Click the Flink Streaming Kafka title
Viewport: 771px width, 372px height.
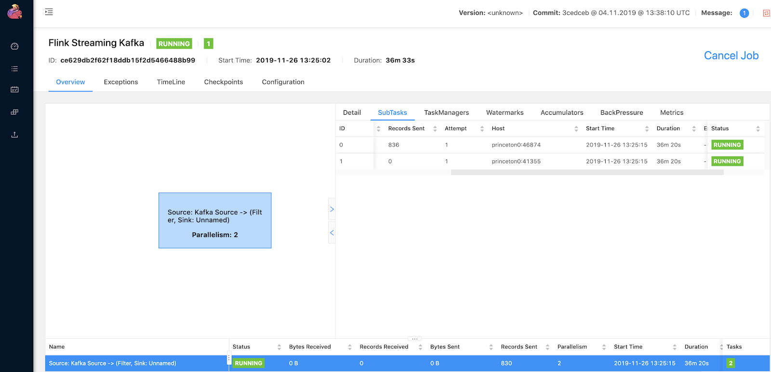pyautogui.click(x=96, y=43)
